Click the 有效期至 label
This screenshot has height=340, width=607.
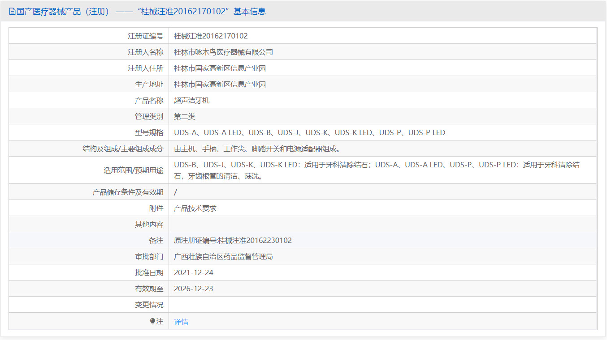tap(149, 289)
